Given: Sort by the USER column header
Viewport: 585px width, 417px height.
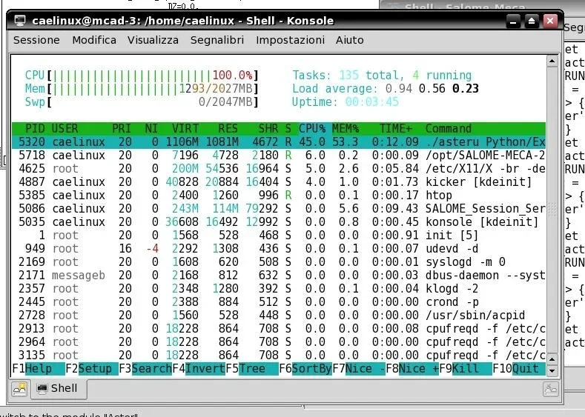Looking at the screenshot, I should 65,129.
